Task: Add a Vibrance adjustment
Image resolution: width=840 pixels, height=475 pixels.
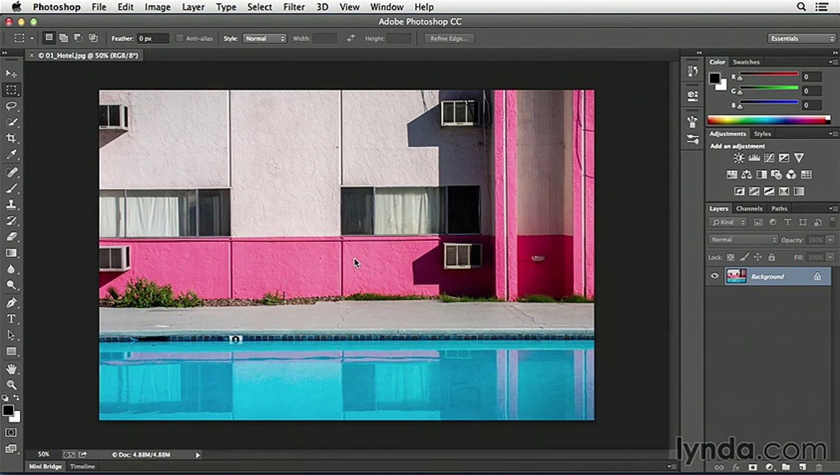Action: click(x=798, y=158)
